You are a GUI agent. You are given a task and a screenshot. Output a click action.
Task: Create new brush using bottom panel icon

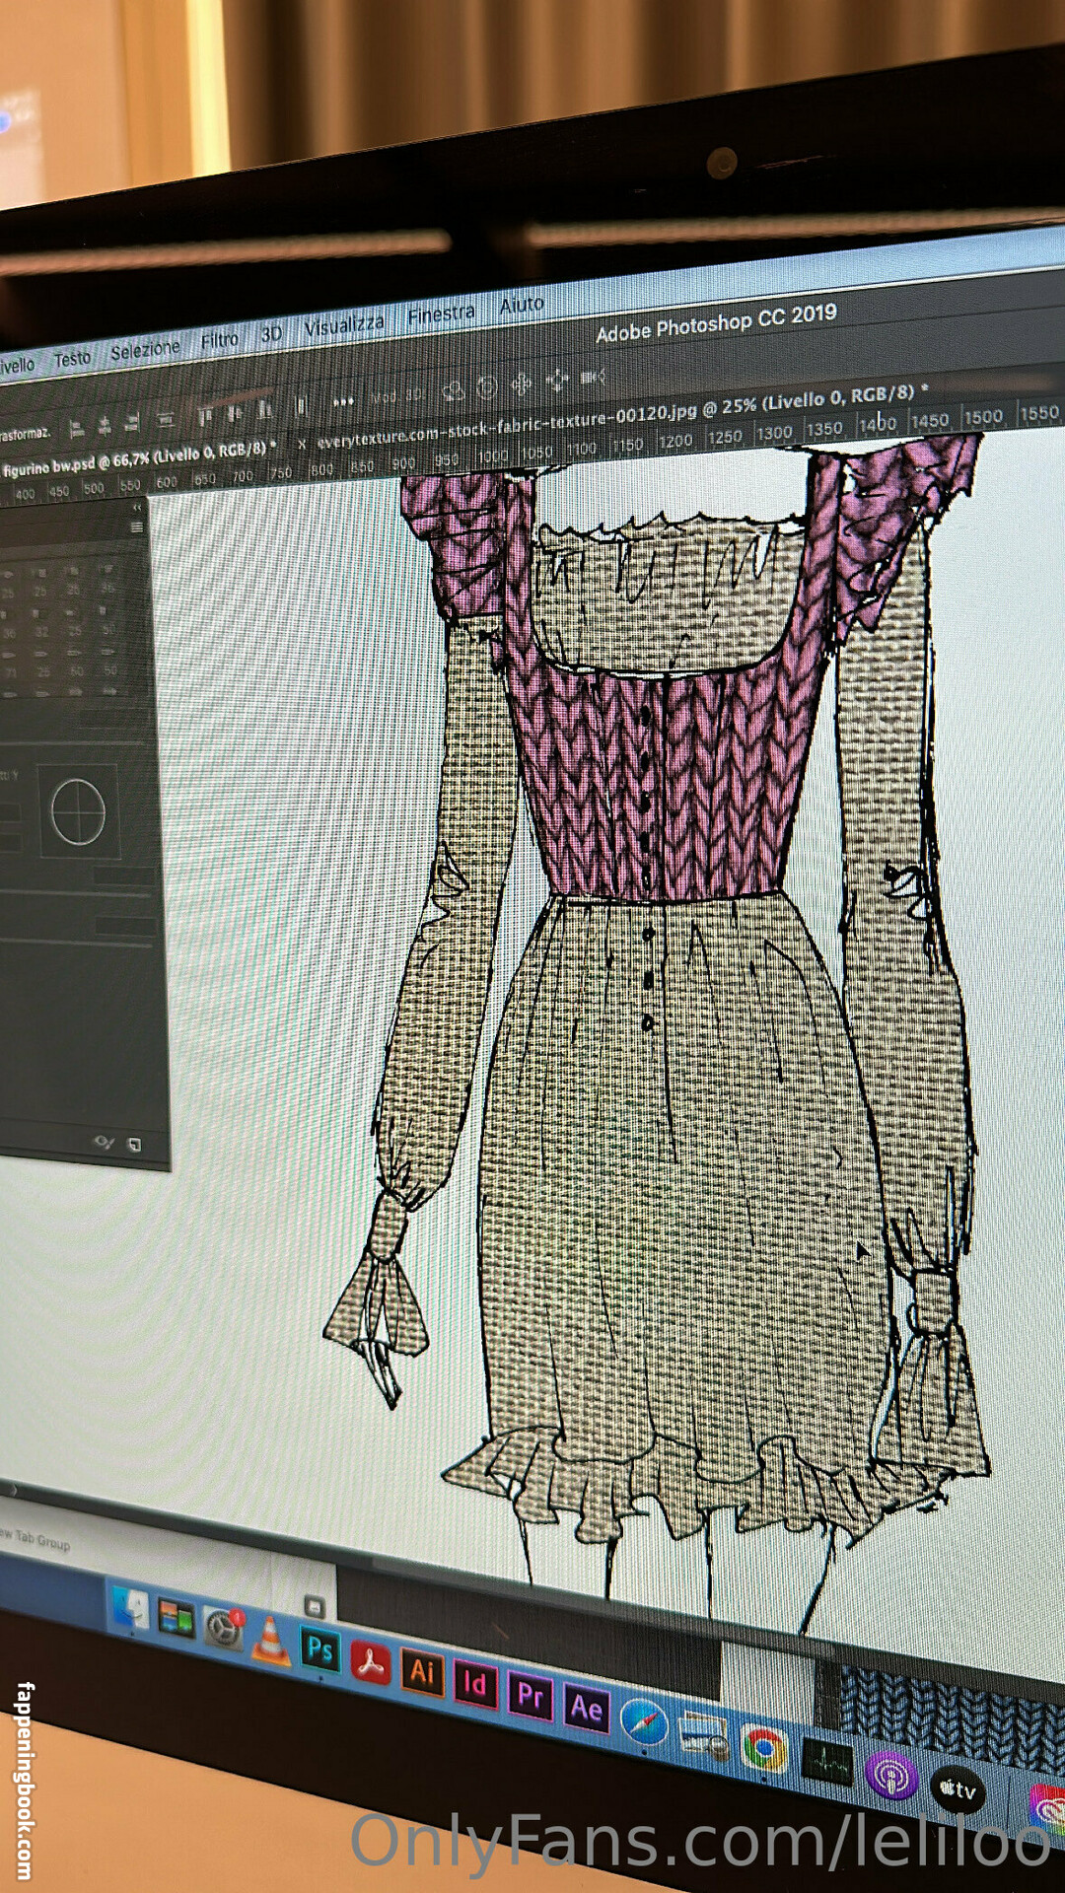pos(135,1145)
